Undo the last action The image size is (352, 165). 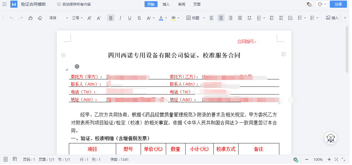pyautogui.click(x=12, y=18)
